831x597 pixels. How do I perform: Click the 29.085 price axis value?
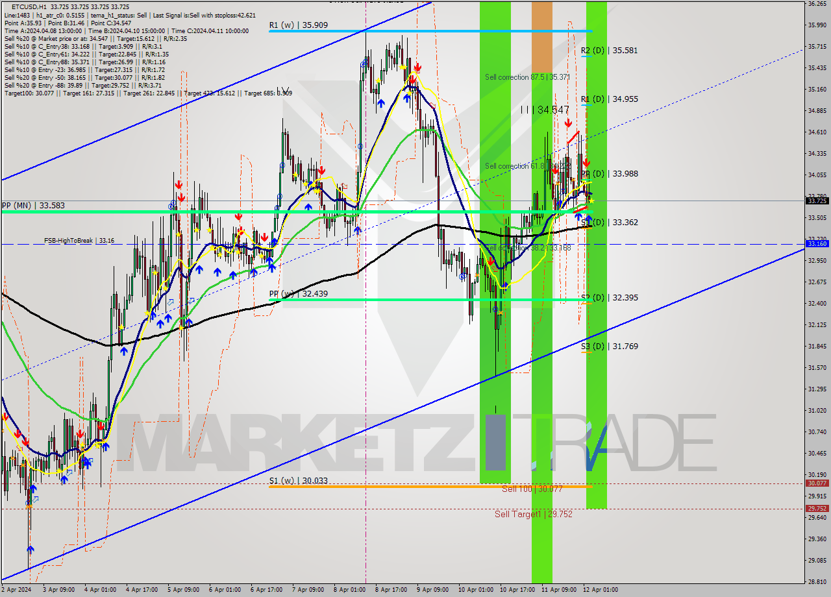817,560
